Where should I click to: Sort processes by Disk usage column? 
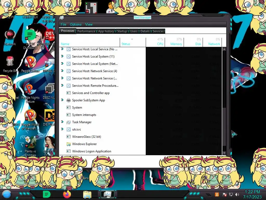click(x=193, y=42)
